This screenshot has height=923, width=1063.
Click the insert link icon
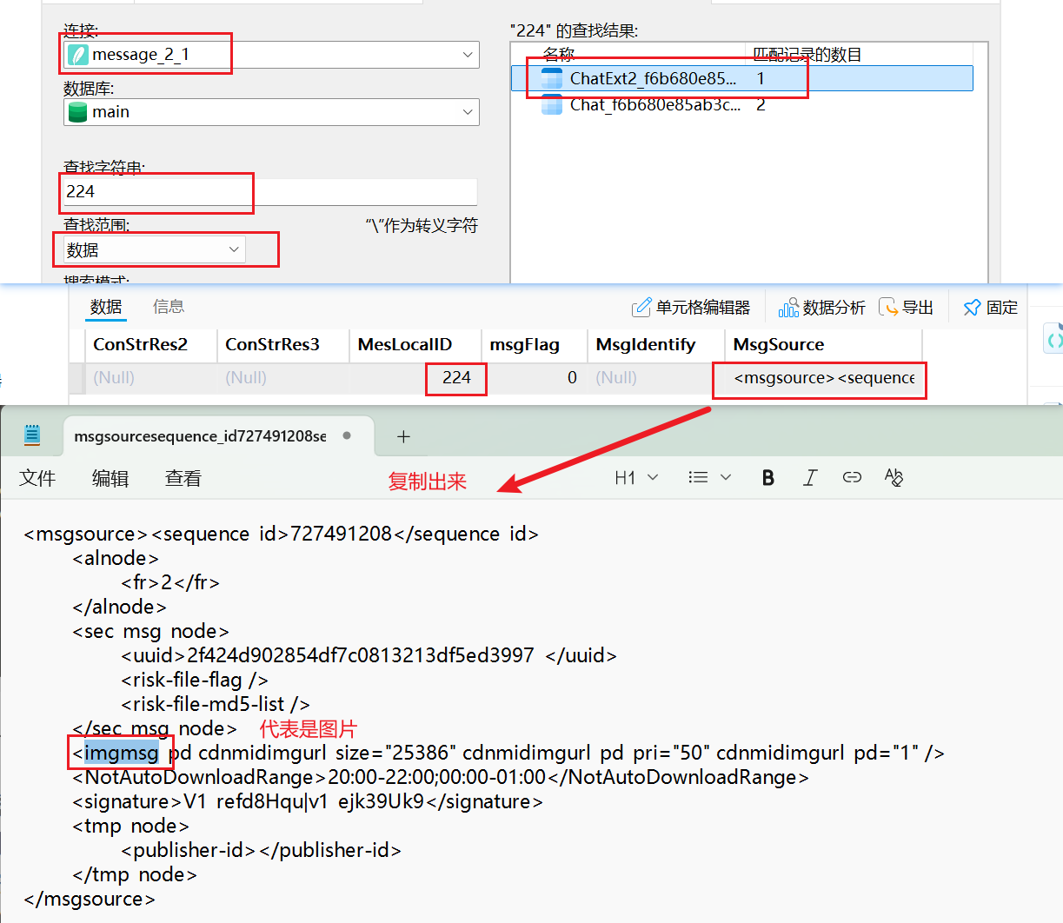(x=852, y=477)
